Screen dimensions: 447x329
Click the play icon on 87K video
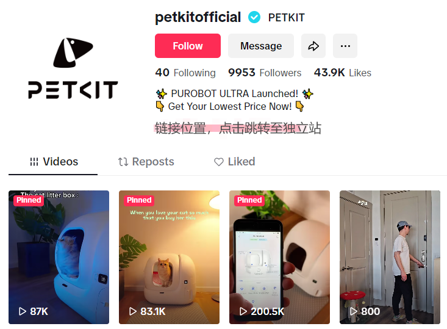[22, 311]
